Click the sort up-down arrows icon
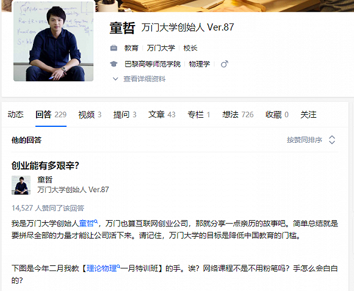This screenshot has height=291, width=354. click(332, 140)
